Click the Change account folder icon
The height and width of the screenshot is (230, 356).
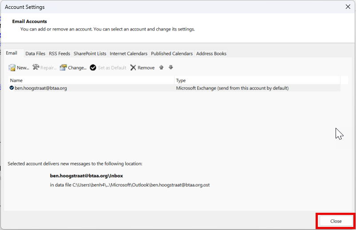63,67
